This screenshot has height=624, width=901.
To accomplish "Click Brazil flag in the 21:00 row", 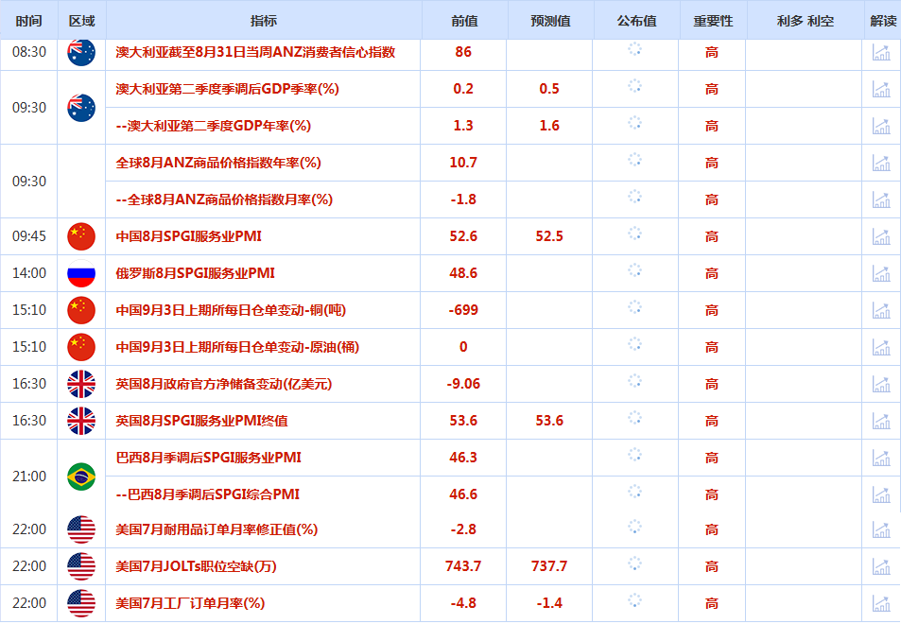I will 81,477.
